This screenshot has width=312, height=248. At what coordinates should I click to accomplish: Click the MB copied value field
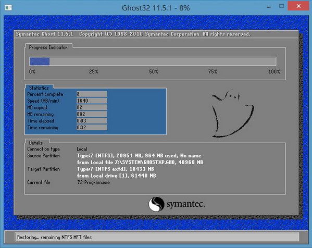[x=92, y=107]
